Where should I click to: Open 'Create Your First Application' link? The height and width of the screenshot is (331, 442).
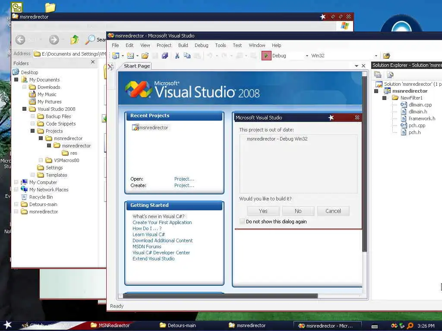coord(162,222)
